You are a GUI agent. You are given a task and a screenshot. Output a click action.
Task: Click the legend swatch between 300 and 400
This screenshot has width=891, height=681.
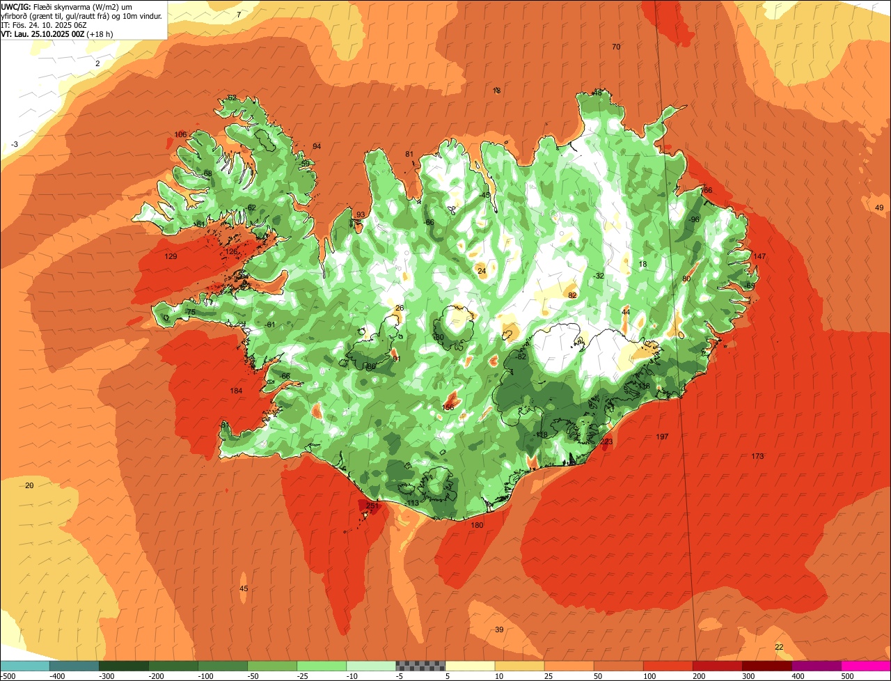(x=766, y=666)
